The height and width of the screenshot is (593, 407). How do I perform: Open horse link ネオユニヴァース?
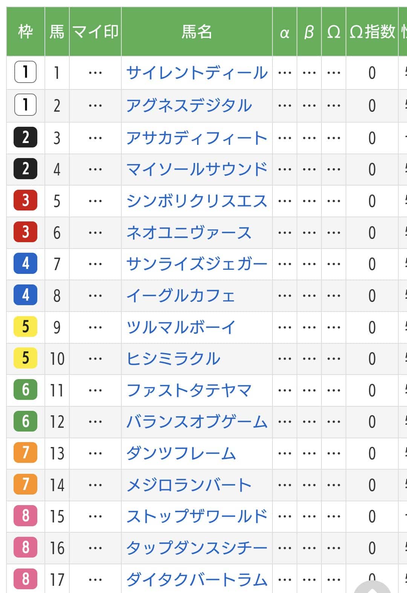click(189, 232)
